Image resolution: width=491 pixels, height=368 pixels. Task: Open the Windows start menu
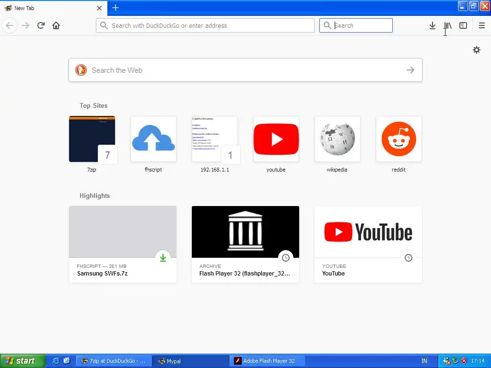click(23, 361)
